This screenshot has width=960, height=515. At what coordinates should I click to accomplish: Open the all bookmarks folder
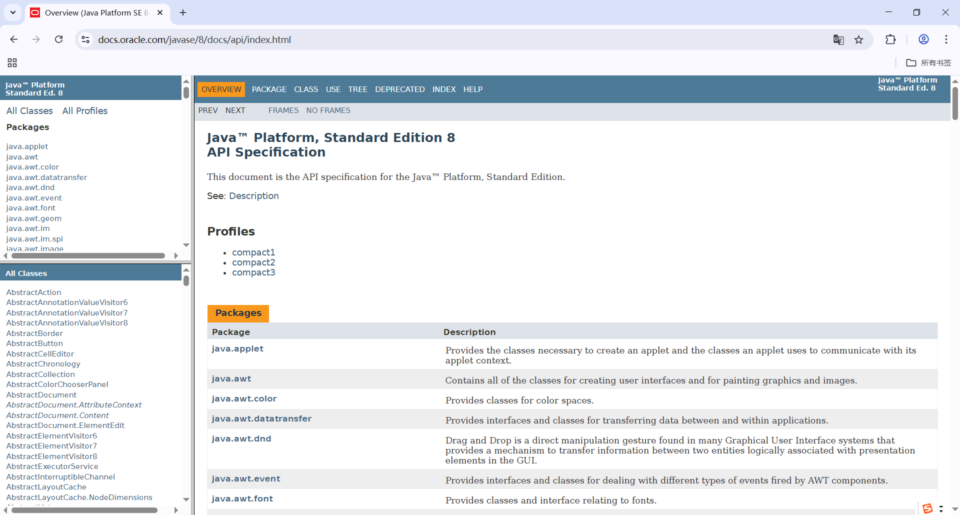[x=928, y=62]
